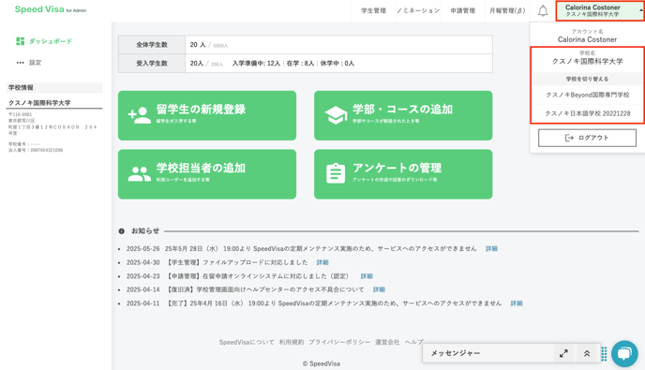Open 詳細 link for 2025-05-26 notice
This screenshot has width=645, height=370.
(491, 249)
